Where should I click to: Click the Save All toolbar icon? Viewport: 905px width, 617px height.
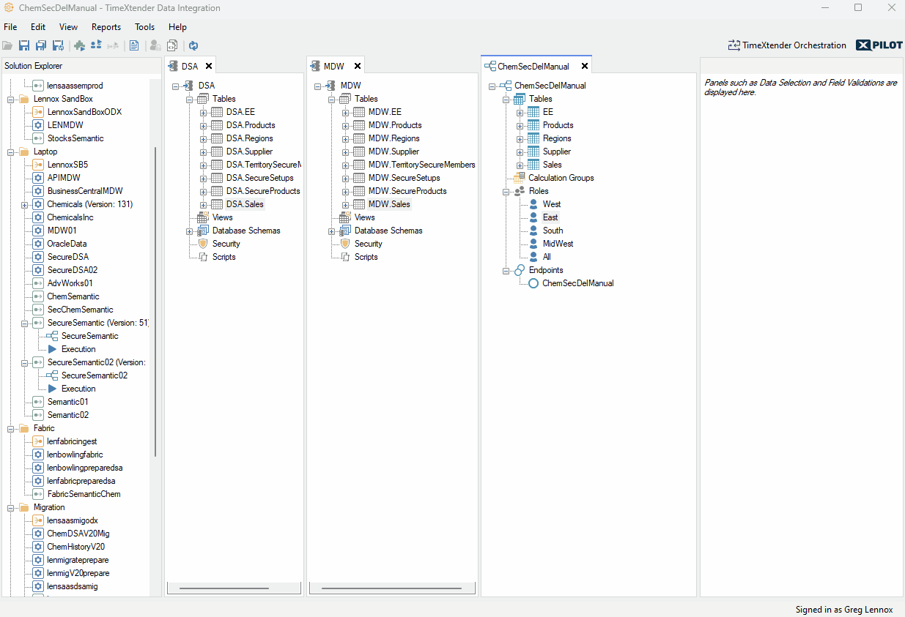click(41, 45)
